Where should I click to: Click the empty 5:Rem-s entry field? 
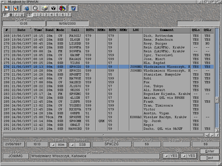tap(176, 144)
